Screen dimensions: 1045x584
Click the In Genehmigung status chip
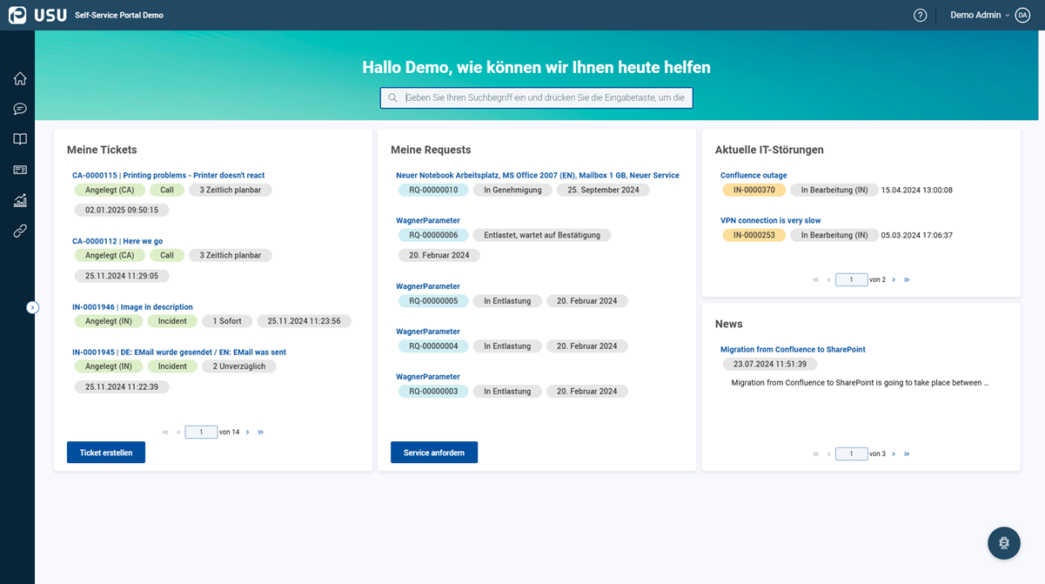pos(512,190)
